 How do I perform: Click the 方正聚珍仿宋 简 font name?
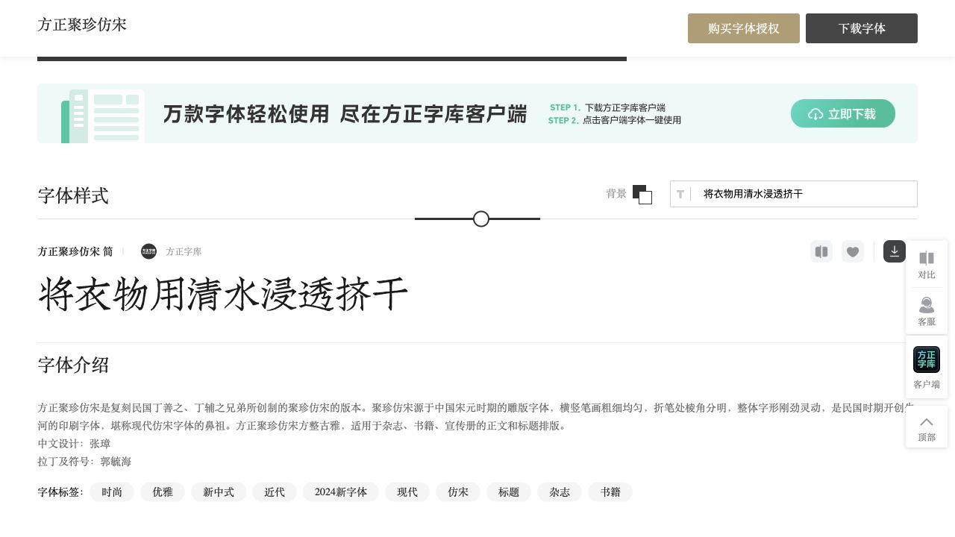[x=75, y=252]
